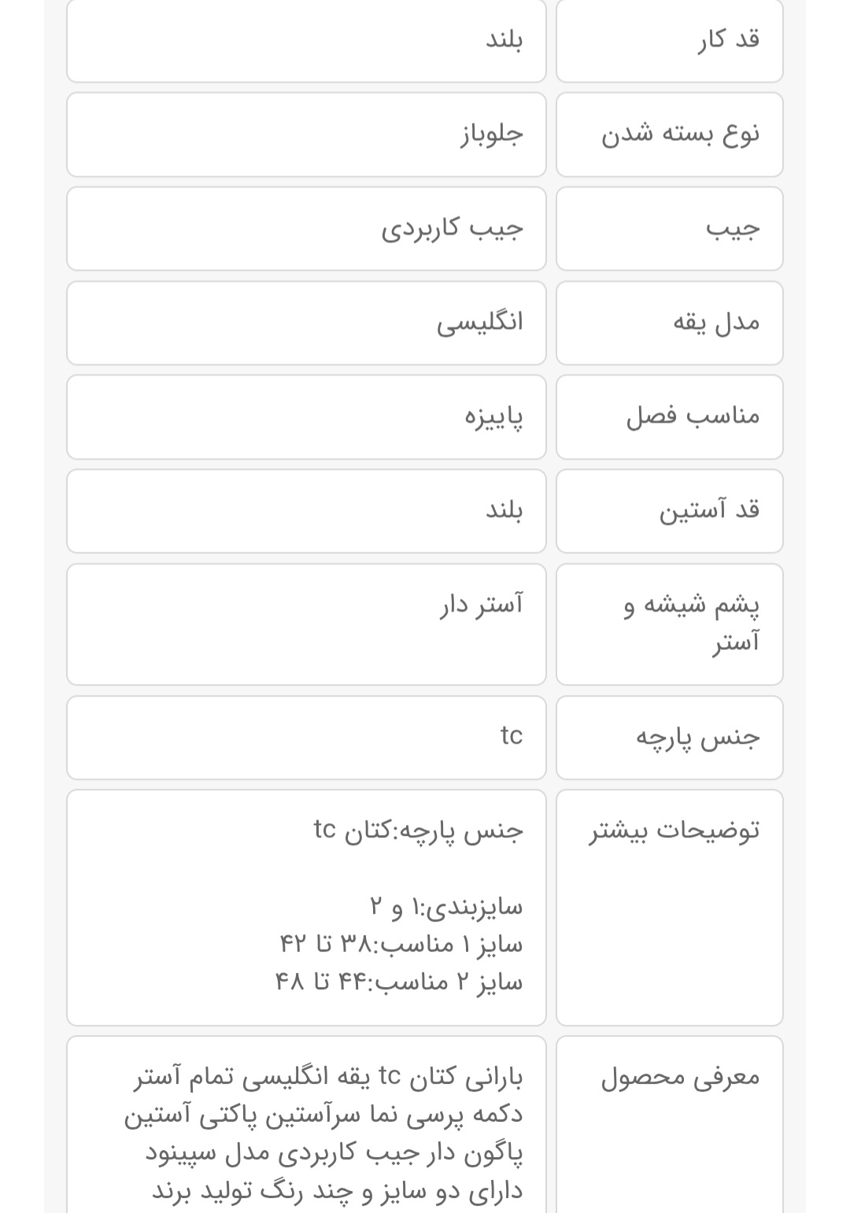The width and height of the screenshot is (850, 1213).
Task: Select the 'بلند' value beside 'قد کار'
Action: click(x=306, y=39)
